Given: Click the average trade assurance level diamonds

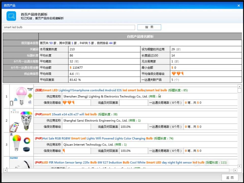Looking at the screenshot, I should point(178,74).
